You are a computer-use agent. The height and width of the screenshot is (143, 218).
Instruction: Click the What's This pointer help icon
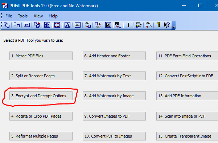167,25
